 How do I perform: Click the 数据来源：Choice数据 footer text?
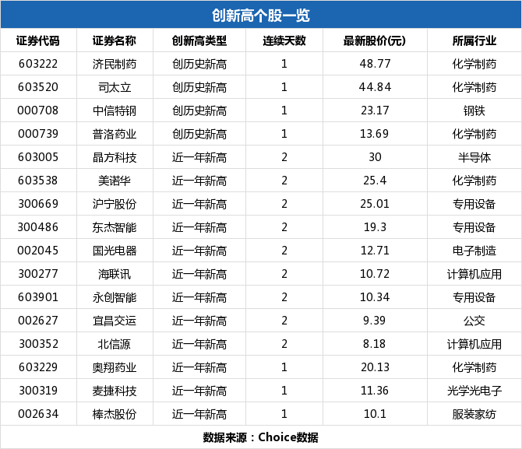(261, 437)
